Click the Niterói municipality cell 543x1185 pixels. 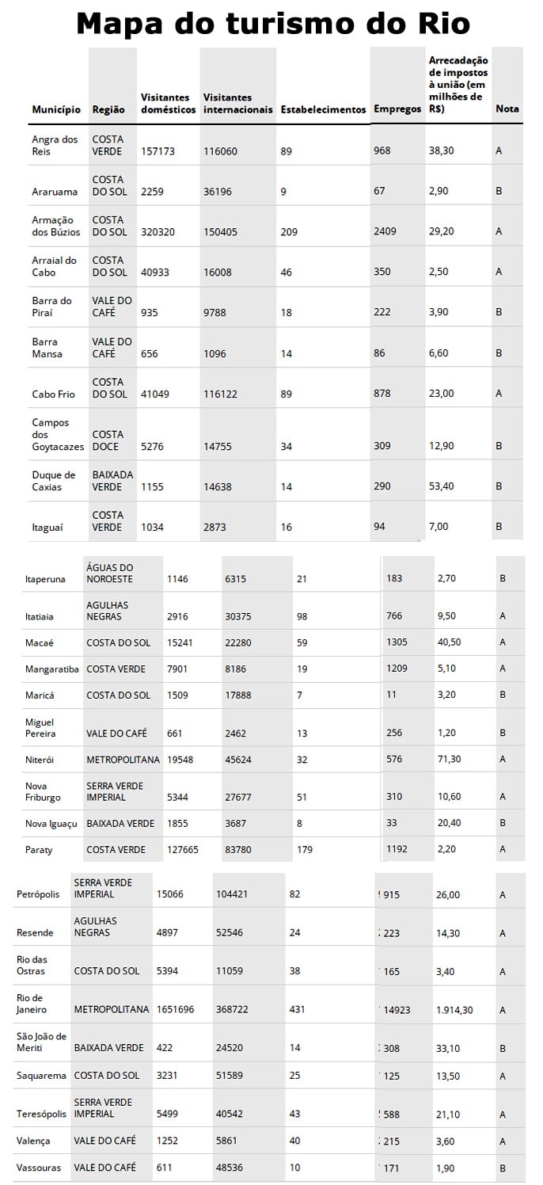tap(40, 760)
